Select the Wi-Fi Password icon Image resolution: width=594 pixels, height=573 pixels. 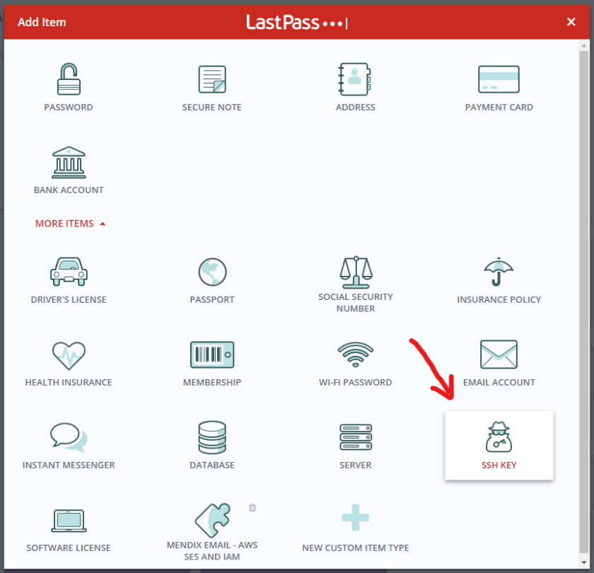tap(355, 355)
